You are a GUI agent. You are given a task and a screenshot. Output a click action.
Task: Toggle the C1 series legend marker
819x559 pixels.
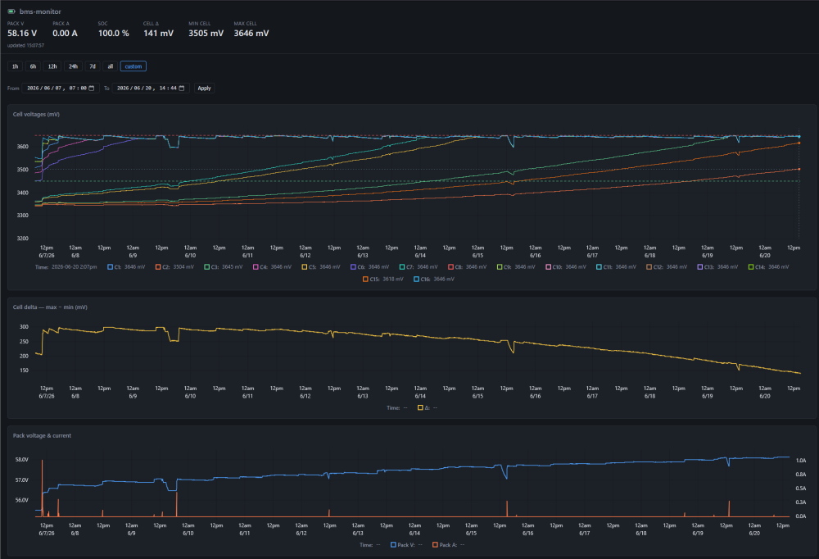(111, 266)
